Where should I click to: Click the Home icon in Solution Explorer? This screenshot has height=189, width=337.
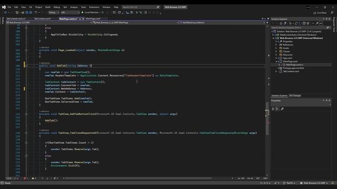281,23
